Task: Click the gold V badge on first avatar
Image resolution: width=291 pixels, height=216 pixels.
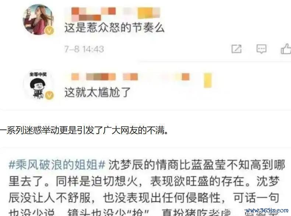Action: [49, 30]
